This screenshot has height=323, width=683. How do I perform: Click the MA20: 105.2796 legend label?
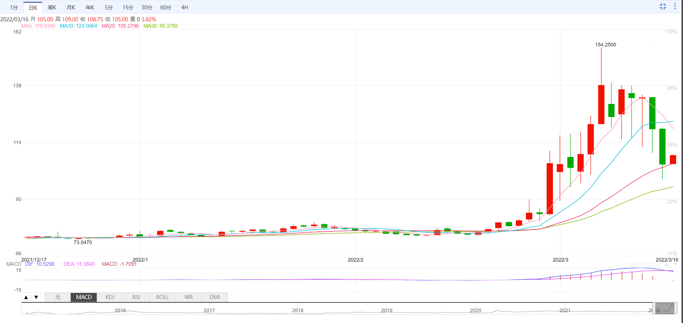coord(120,26)
